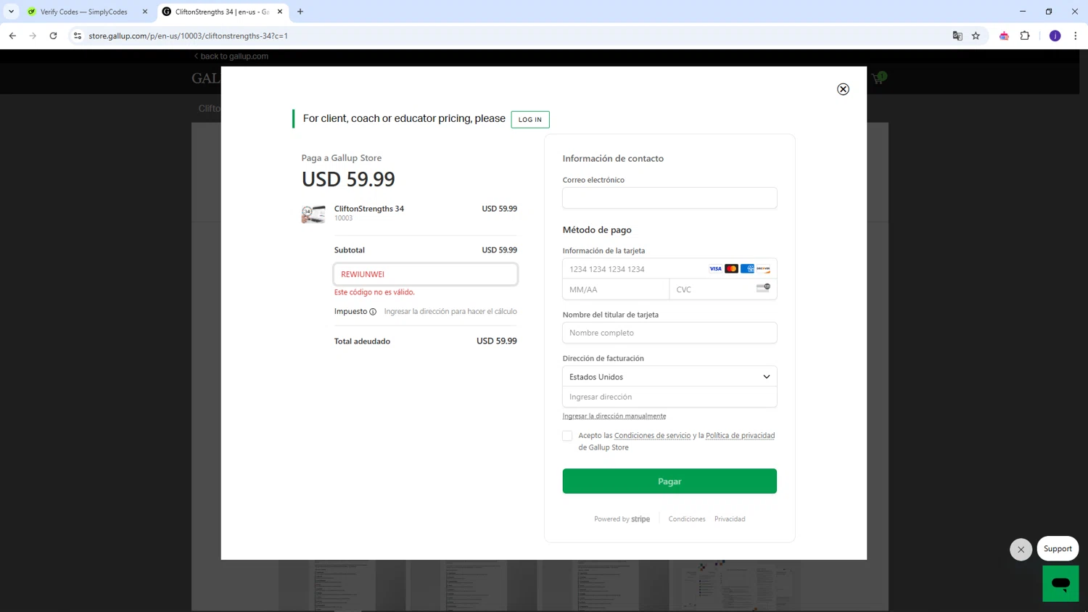Open Condiciones de servicio link

(x=652, y=436)
